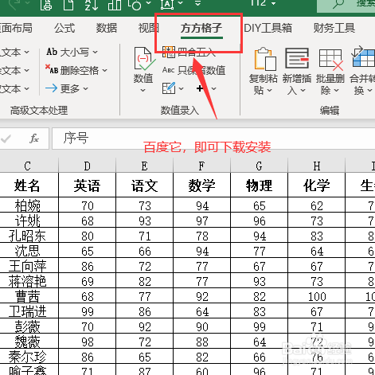Click the bold plus sign icon

tap(200, 88)
